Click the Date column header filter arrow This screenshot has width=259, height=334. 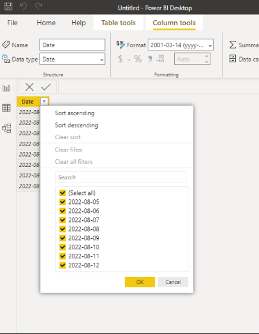[44, 101]
